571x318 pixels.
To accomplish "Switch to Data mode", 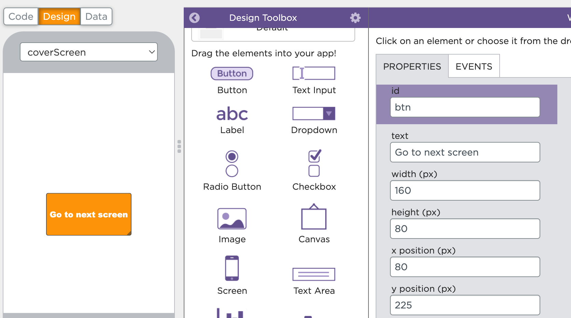I will click(96, 16).
